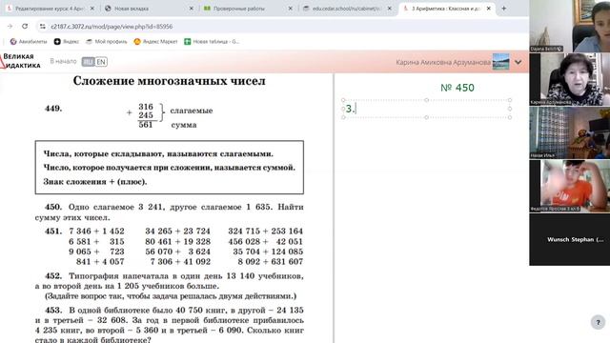Screen dimensions: 610x343
Task: Reload the page with the refresh icon
Action: (25, 26)
